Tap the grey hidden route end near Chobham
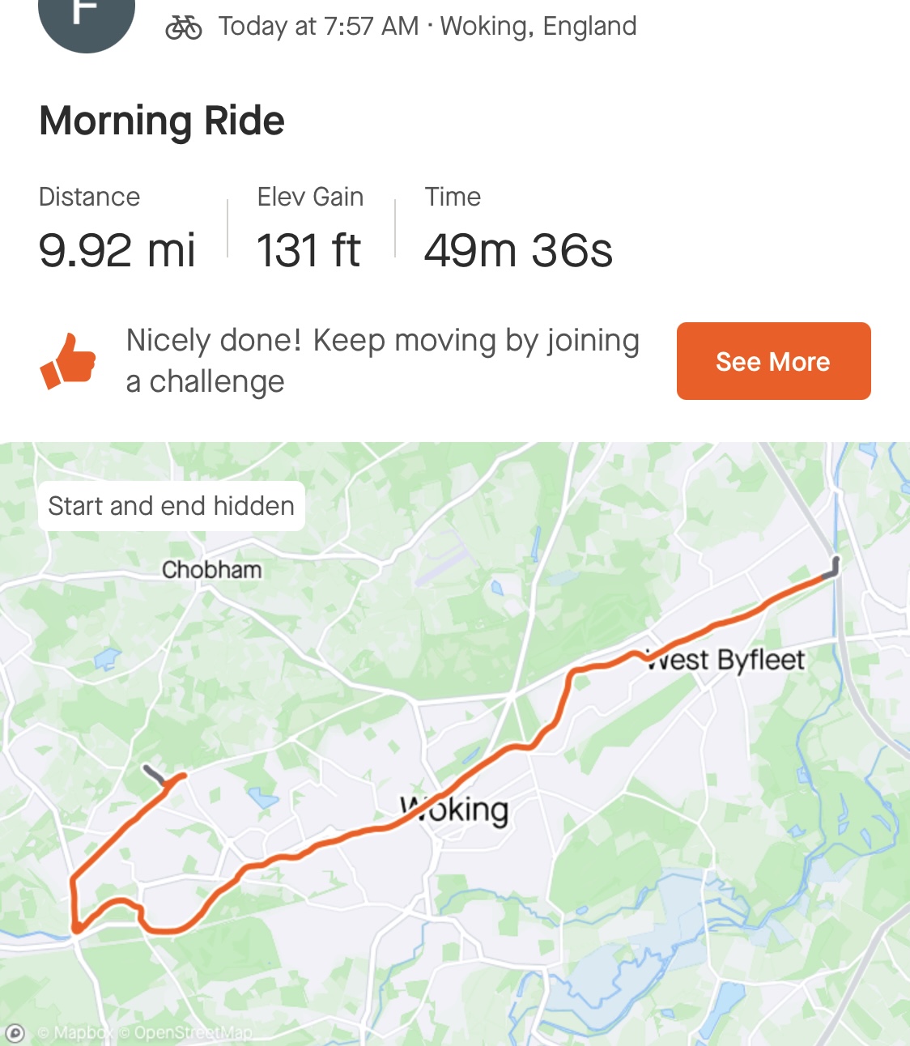The height and width of the screenshot is (1046, 910). click(x=154, y=774)
